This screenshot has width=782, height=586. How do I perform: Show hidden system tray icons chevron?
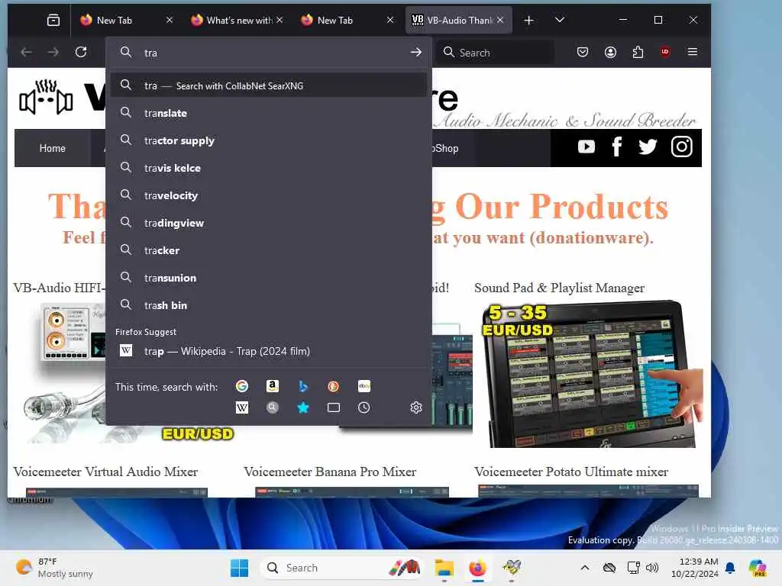[x=585, y=568]
